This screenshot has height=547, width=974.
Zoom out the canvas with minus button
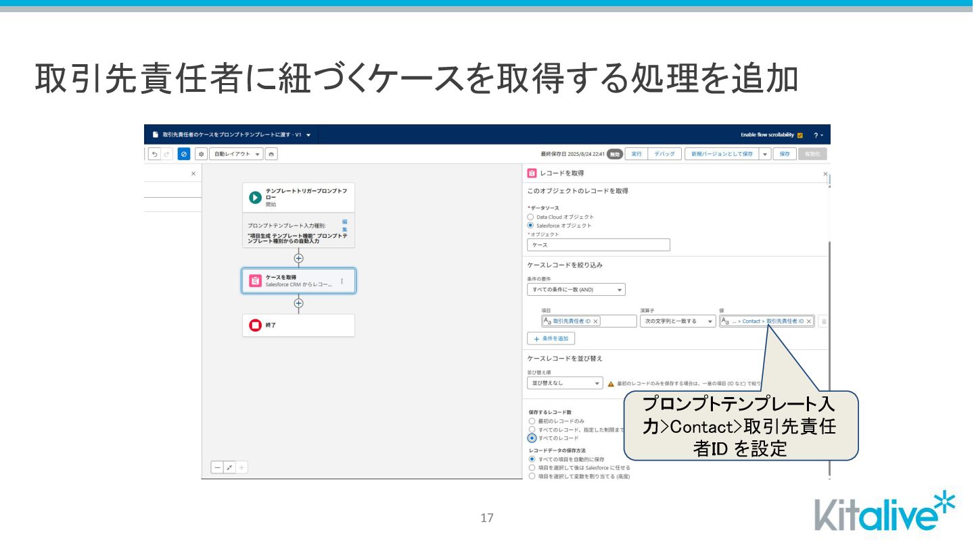(218, 467)
